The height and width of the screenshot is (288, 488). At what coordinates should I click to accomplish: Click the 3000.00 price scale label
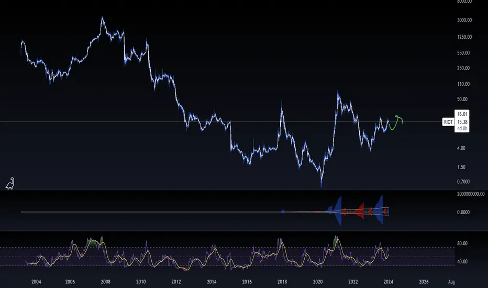point(464,20)
